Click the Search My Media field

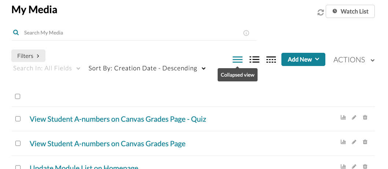[x=132, y=33]
